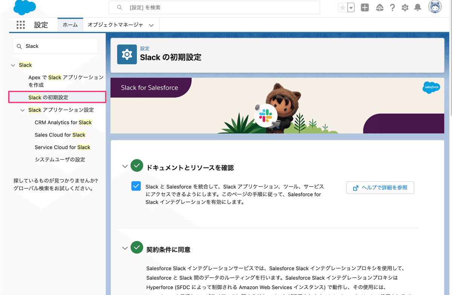Open the dropdown arrow beside オブジェクトマネージャ
Viewport: 452px width, 295px height.
[151, 25]
